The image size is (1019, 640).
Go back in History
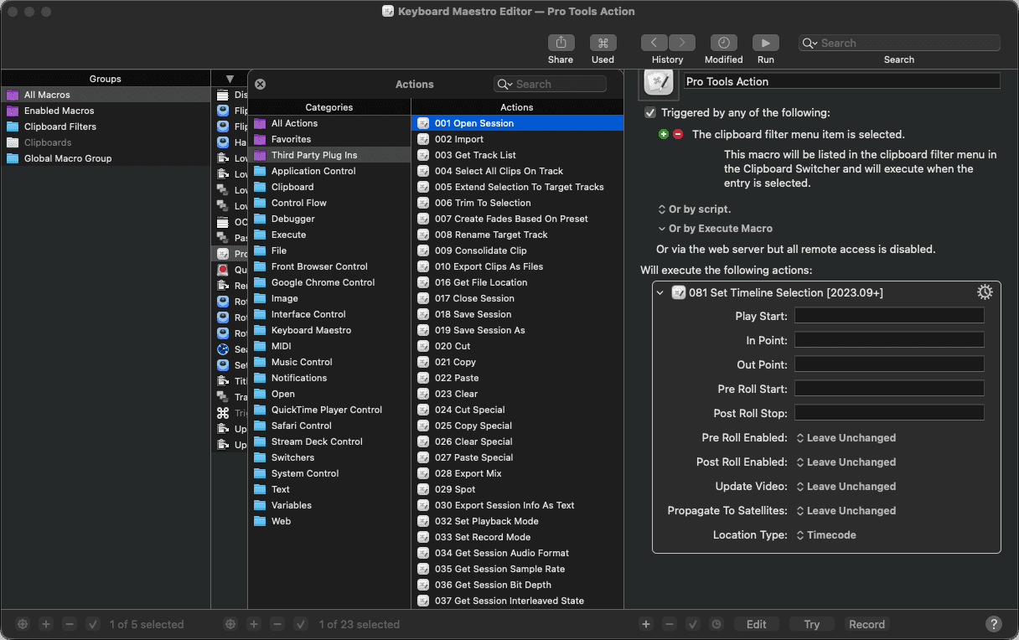[654, 43]
